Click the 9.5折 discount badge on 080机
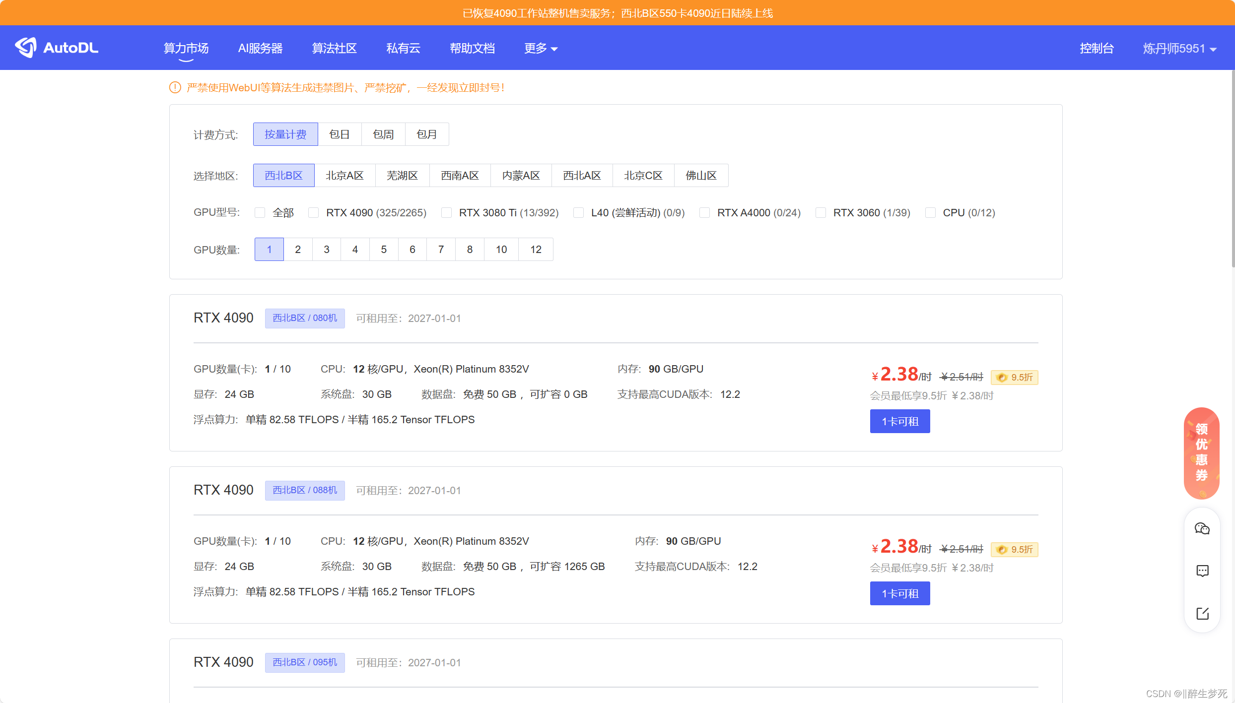1235x703 pixels. [x=1015, y=377]
